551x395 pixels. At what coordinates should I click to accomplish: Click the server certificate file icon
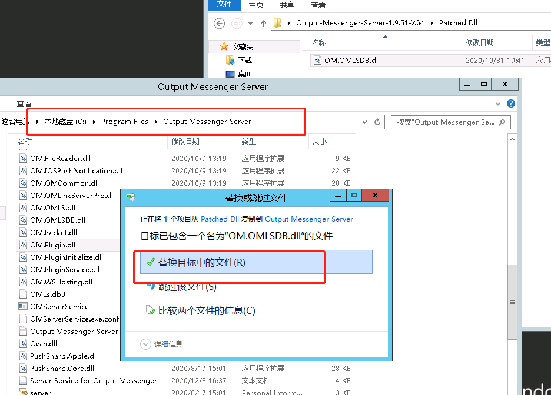point(23,392)
